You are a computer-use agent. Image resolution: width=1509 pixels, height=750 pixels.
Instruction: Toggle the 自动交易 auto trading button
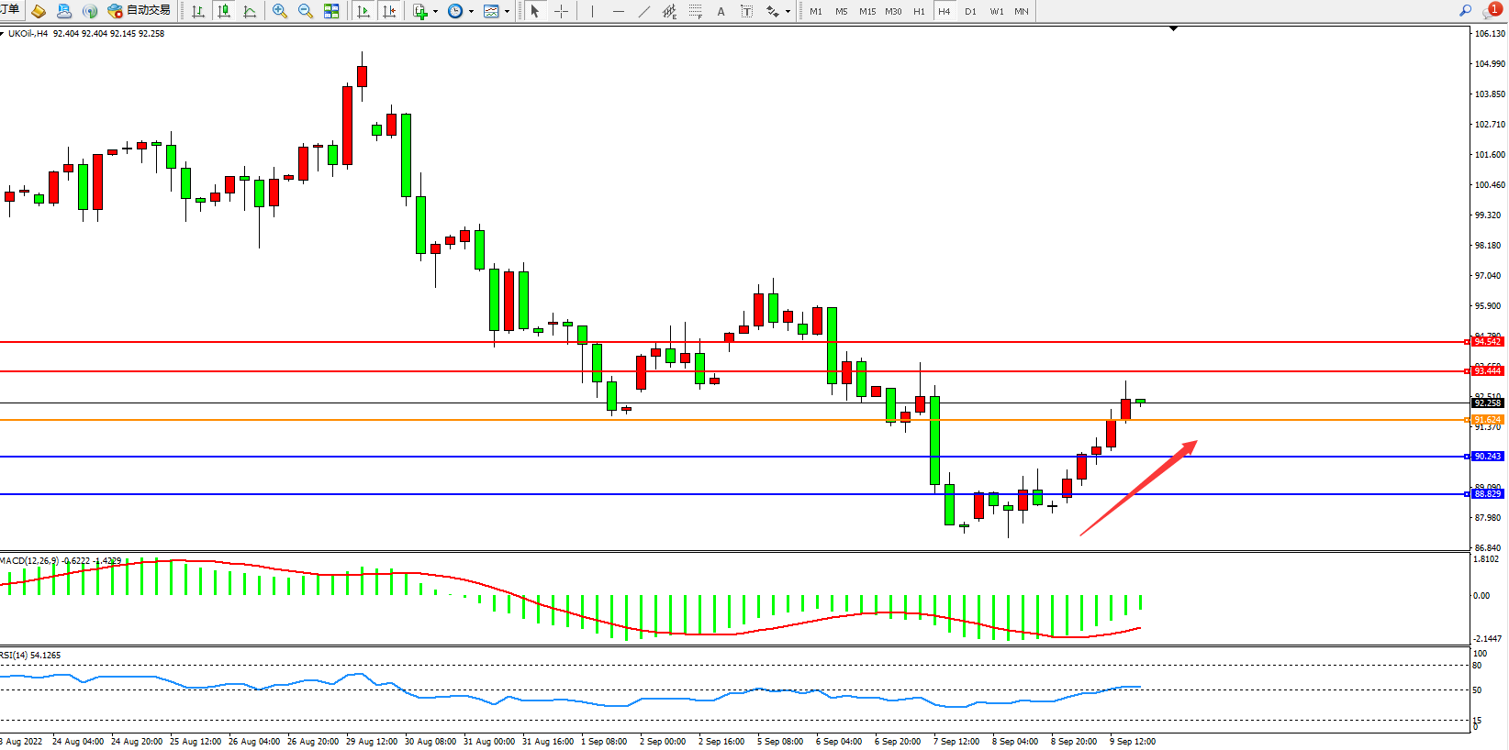point(140,11)
